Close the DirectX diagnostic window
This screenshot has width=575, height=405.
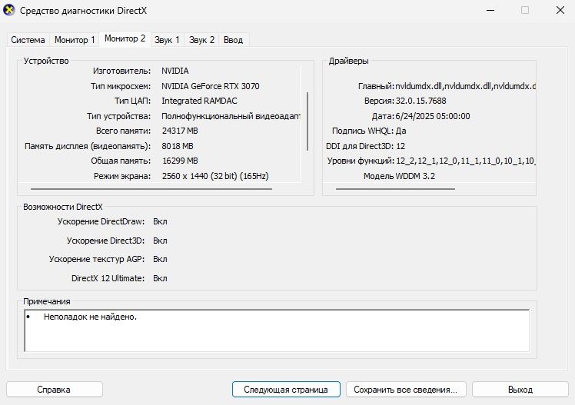point(560,10)
